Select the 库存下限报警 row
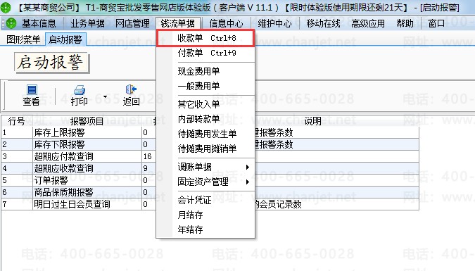The height and width of the screenshot is (271, 475). coord(210,144)
